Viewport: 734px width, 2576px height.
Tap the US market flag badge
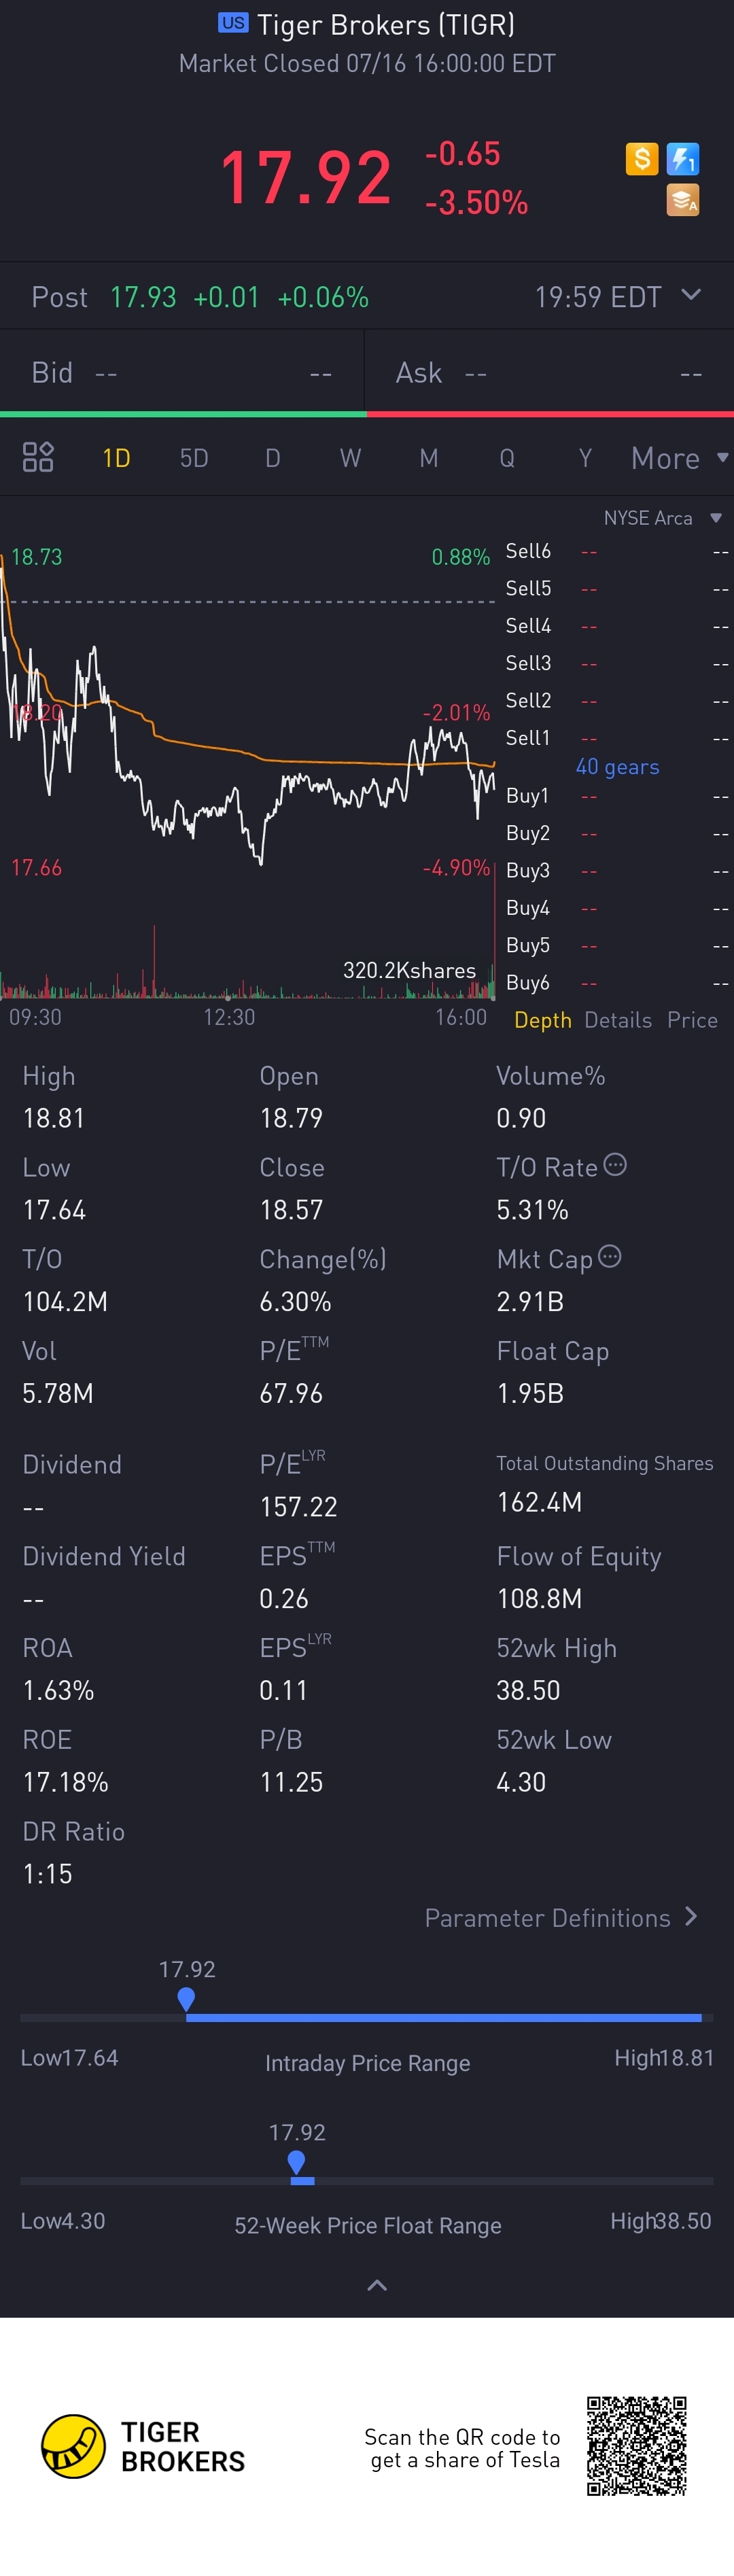(x=233, y=22)
